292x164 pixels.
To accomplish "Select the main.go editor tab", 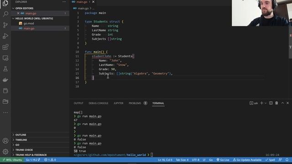I will [x=82, y=2].
